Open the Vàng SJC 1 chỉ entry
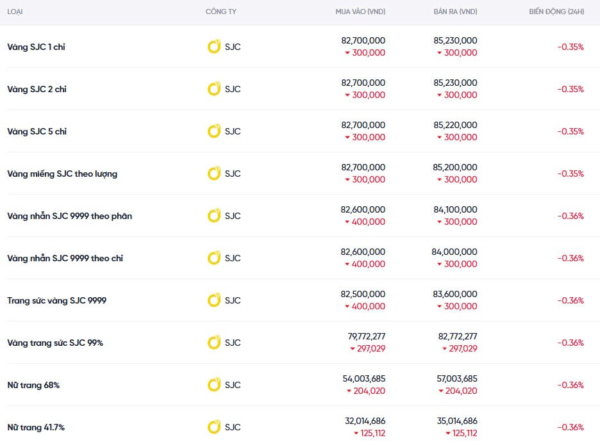600x447 pixels. click(36, 47)
